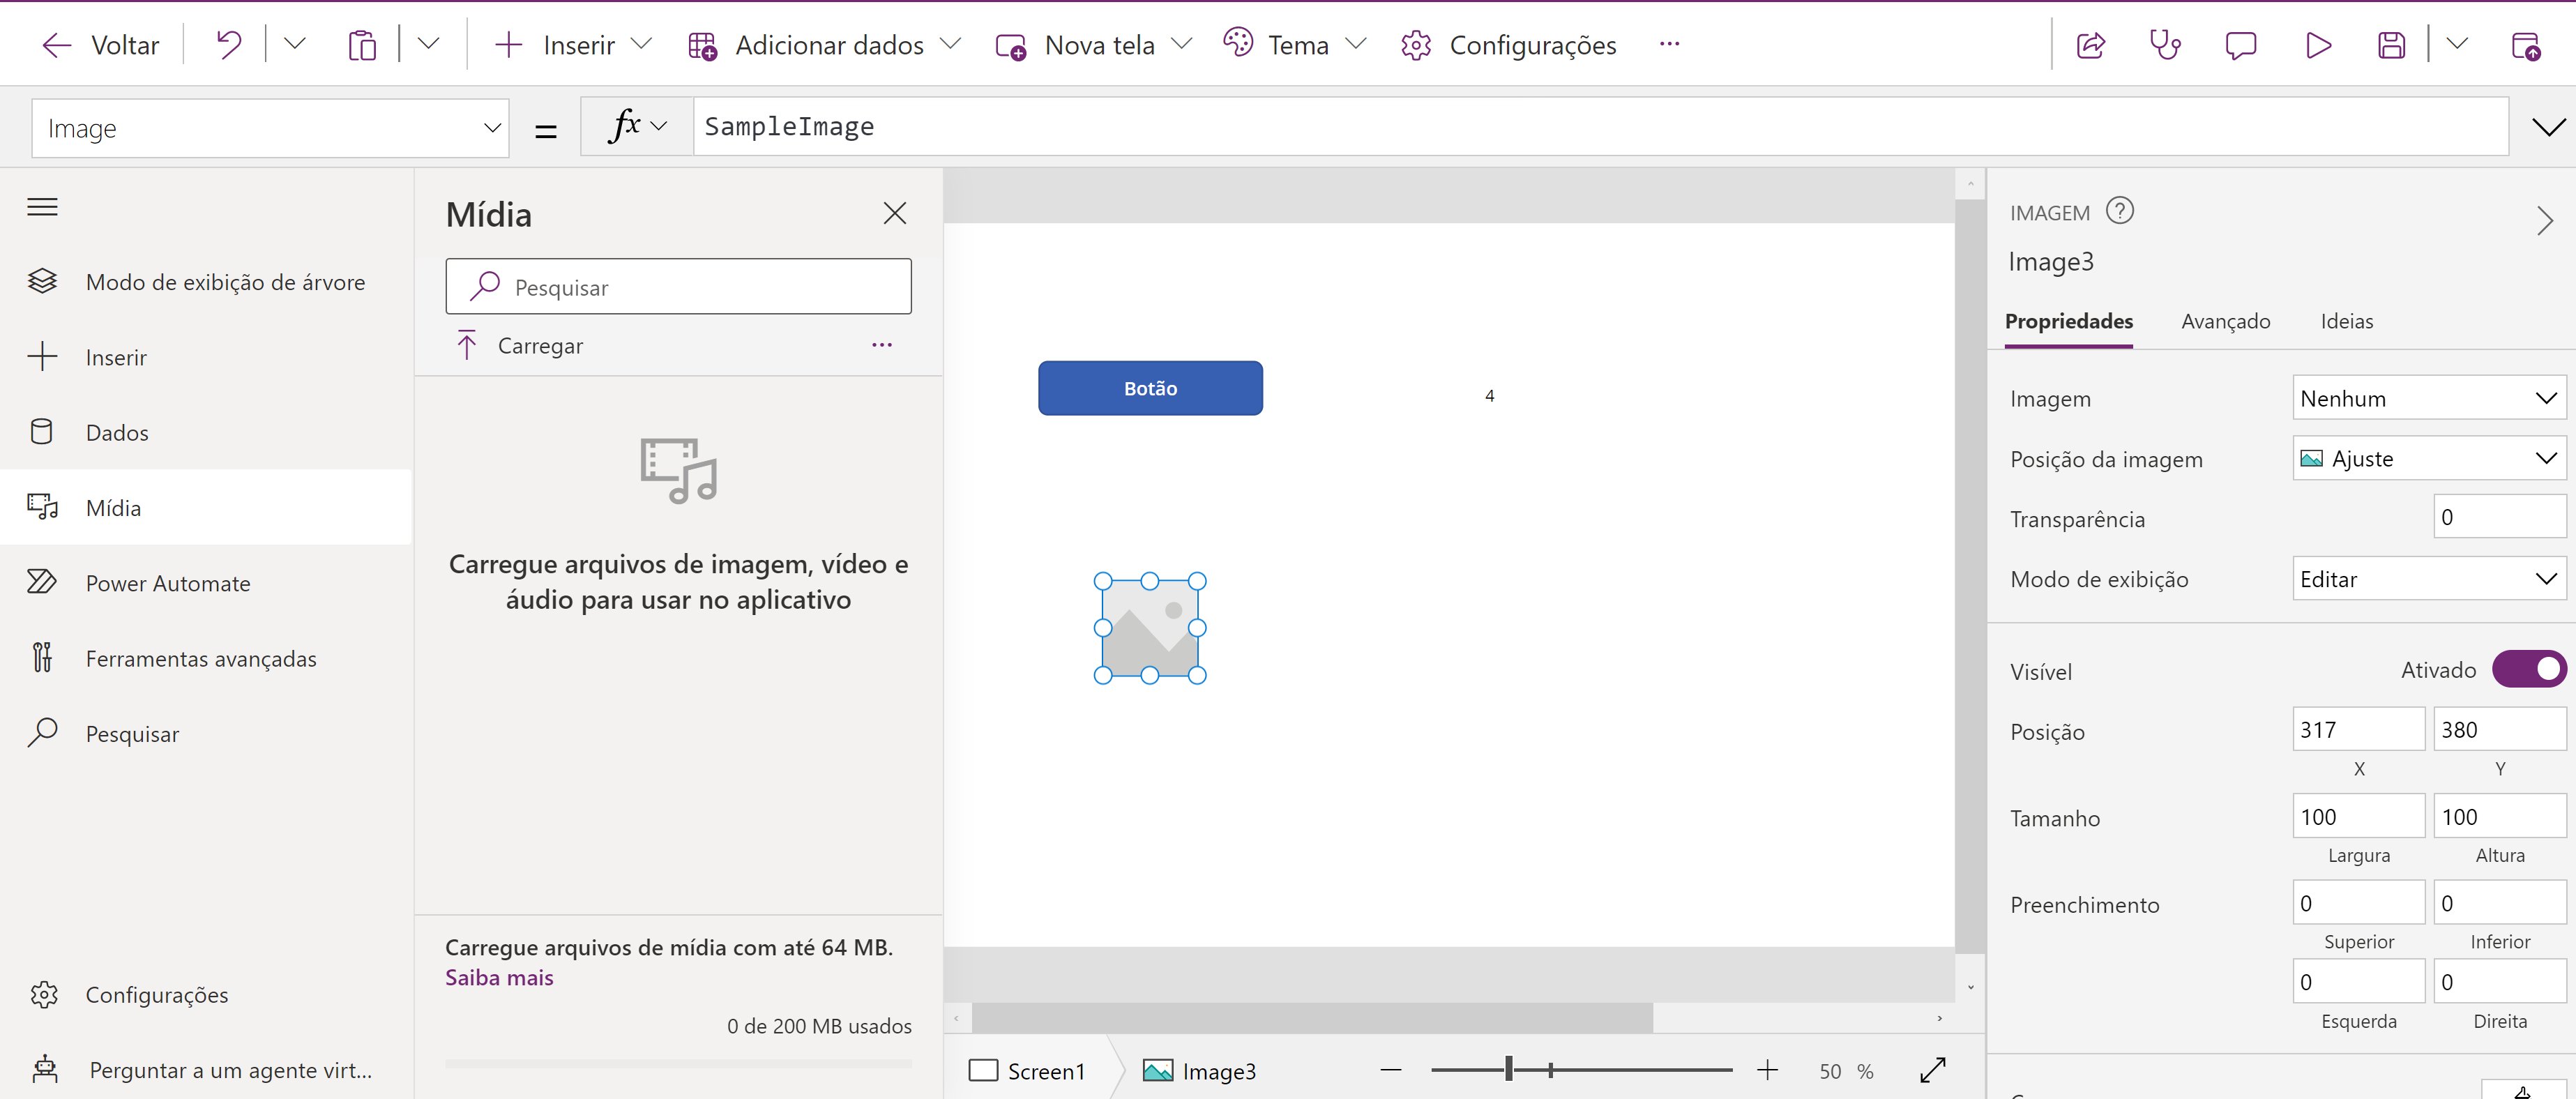Image resolution: width=2576 pixels, height=1099 pixels.
Task: Expand the formula bar chevron
Action: tap(2548, 127)
